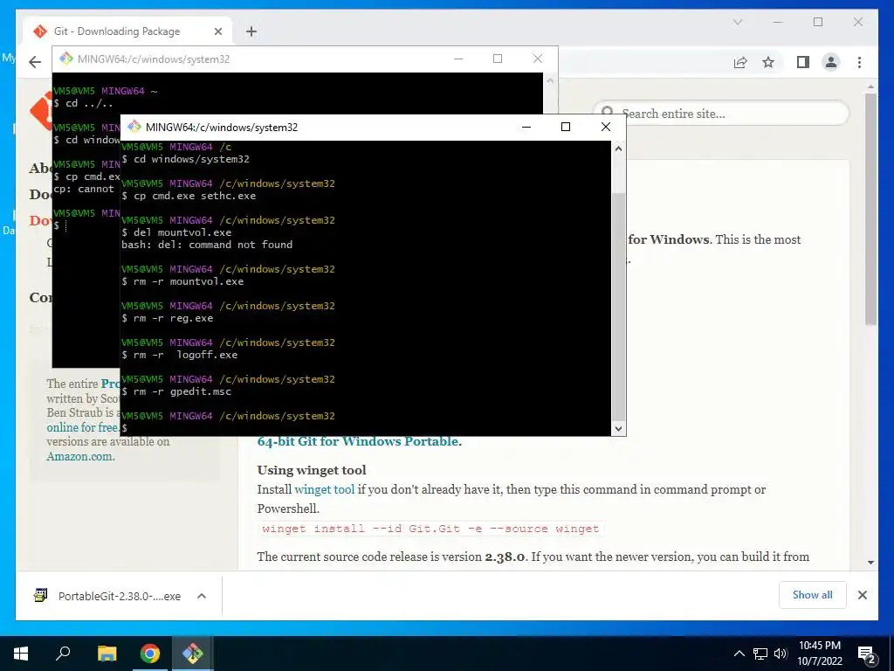Open the Chrome profile avatar
This screenshot has height=671, width=894.
pyautogui.click(x=831, y=62)
